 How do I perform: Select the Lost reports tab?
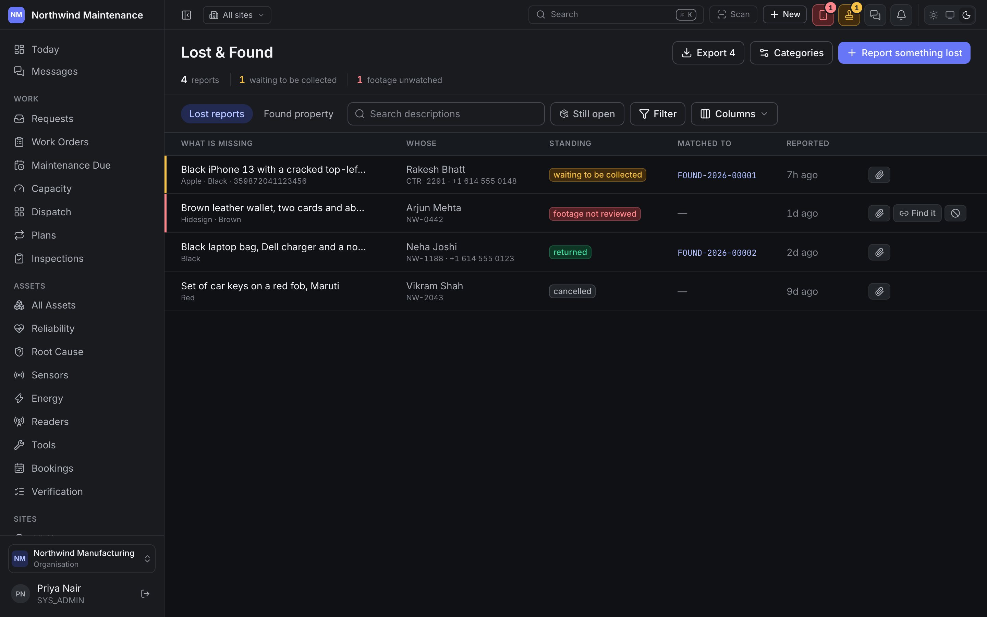217,114
